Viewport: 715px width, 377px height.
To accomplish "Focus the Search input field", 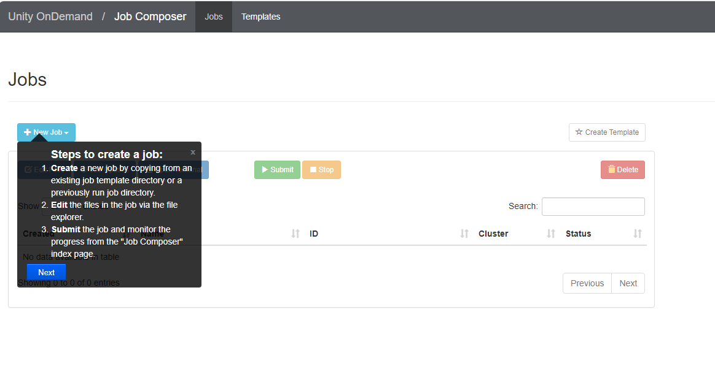I will pyautogui.click(x=593, y=207).
